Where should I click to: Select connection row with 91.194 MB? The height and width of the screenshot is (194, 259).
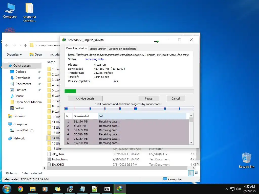coord(127,122)
